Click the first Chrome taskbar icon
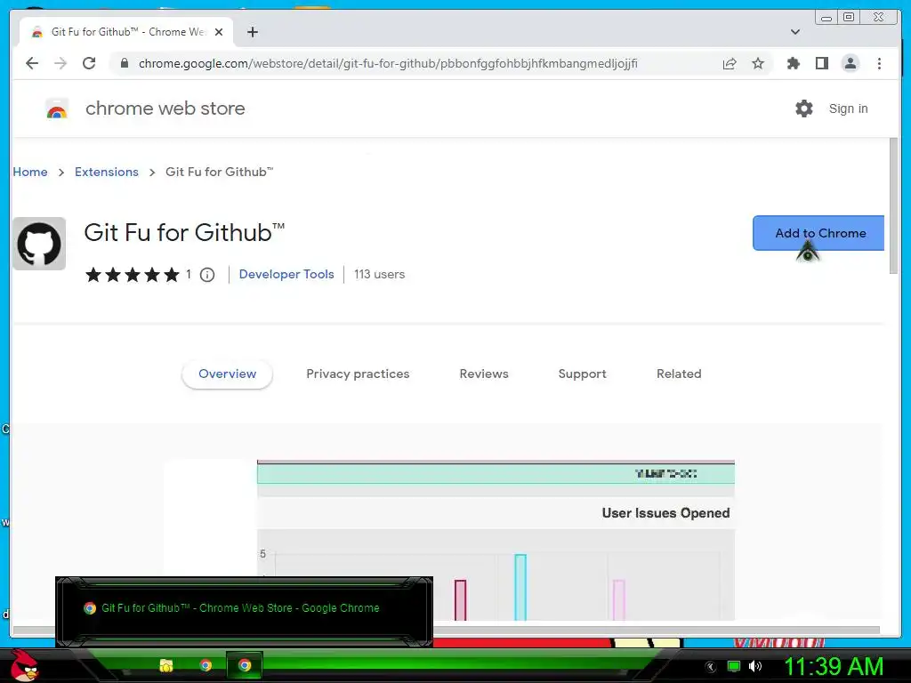Viewport: 911px width, 683px height. 206,665
